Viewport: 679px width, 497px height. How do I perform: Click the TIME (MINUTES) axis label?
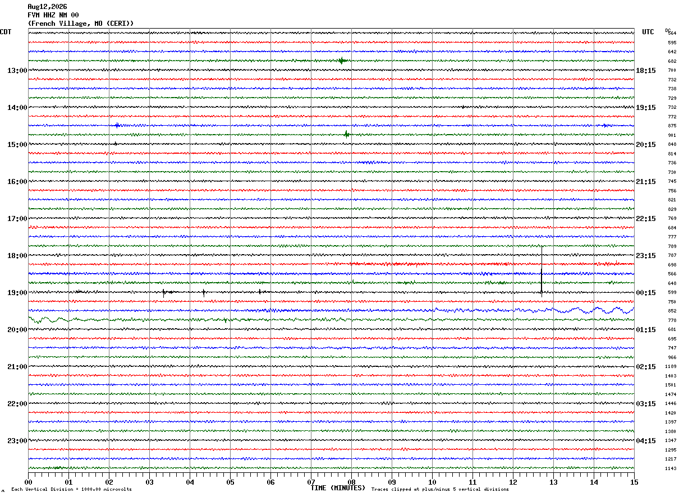tap(338, 488)
